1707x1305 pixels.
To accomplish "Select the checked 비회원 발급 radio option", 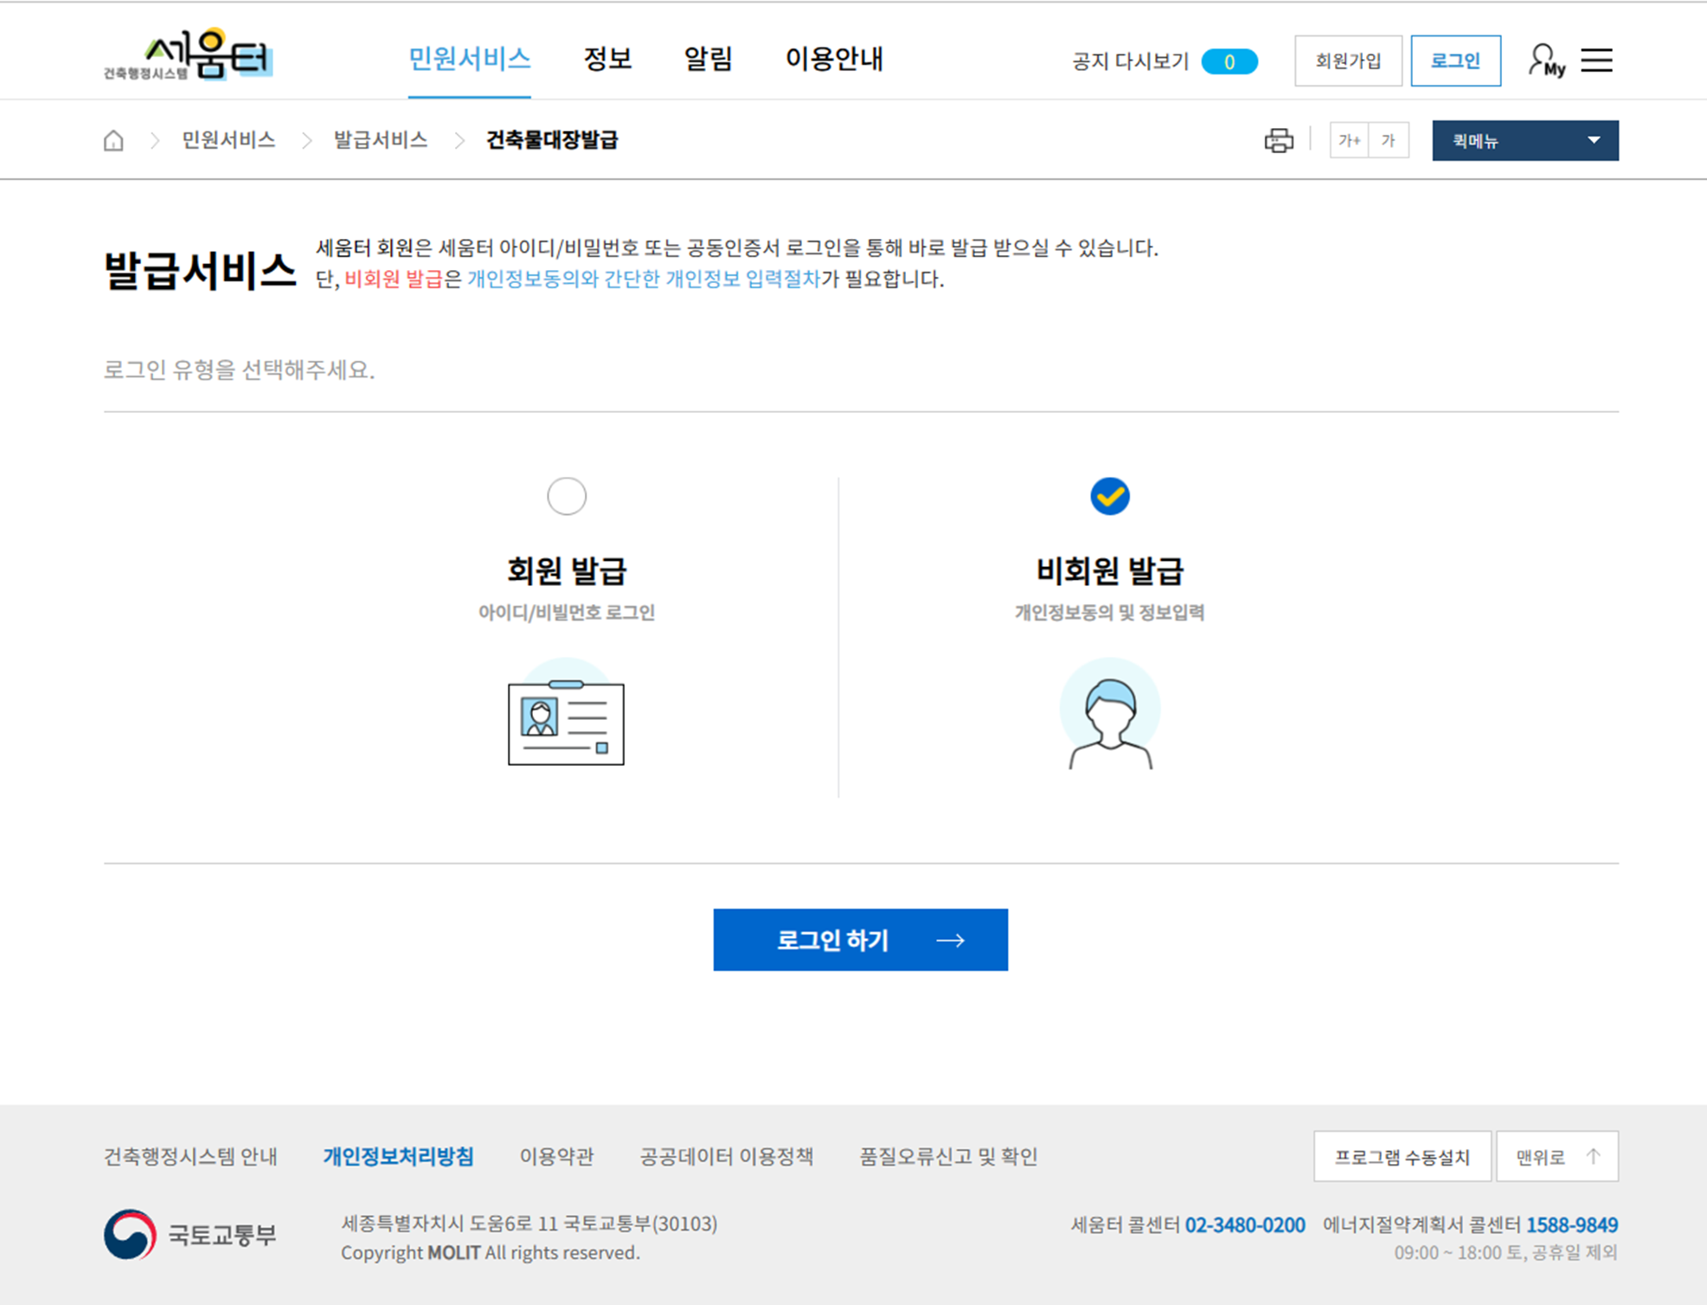I will 1109,496.
